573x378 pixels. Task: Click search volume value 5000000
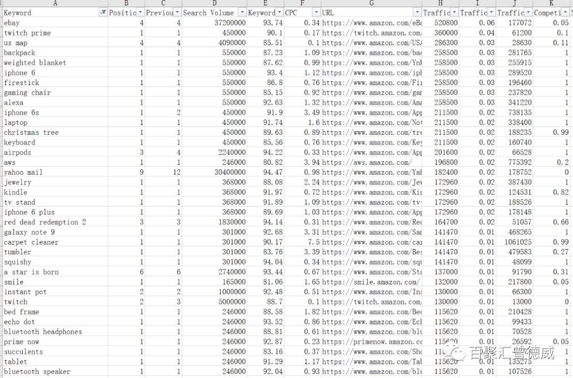tap(214, 302)
